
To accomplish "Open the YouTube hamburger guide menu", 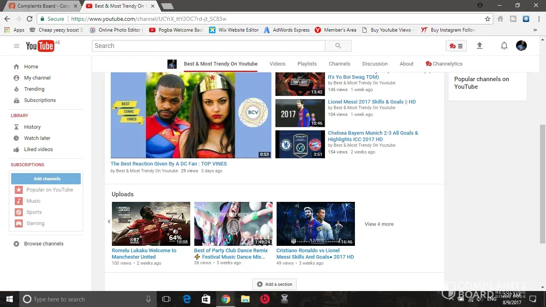I will (x=16, y=46).
